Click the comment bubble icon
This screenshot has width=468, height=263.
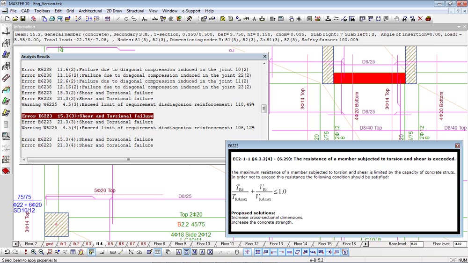pos(386,19)
